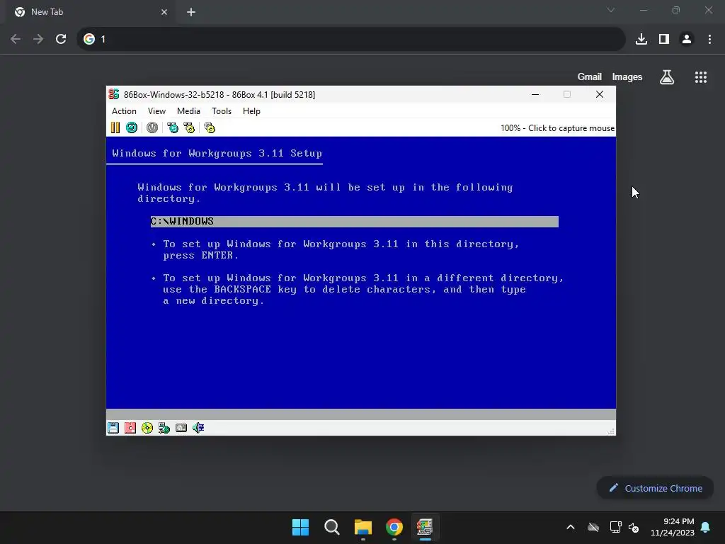Open a new Chrome tab with plus
The height and width of the screenshot is (544, 725).
pos(191,12)
